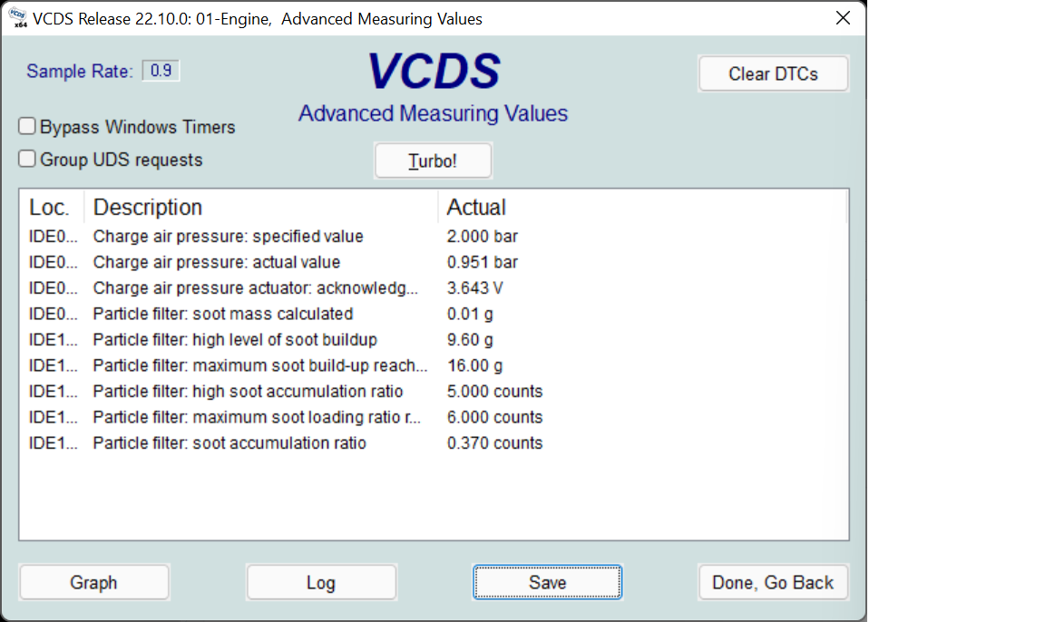1045x622 pixels.
Task: Select row Charge air pressure: actual value
Action: pyautogui.click(x=434, y=262)
